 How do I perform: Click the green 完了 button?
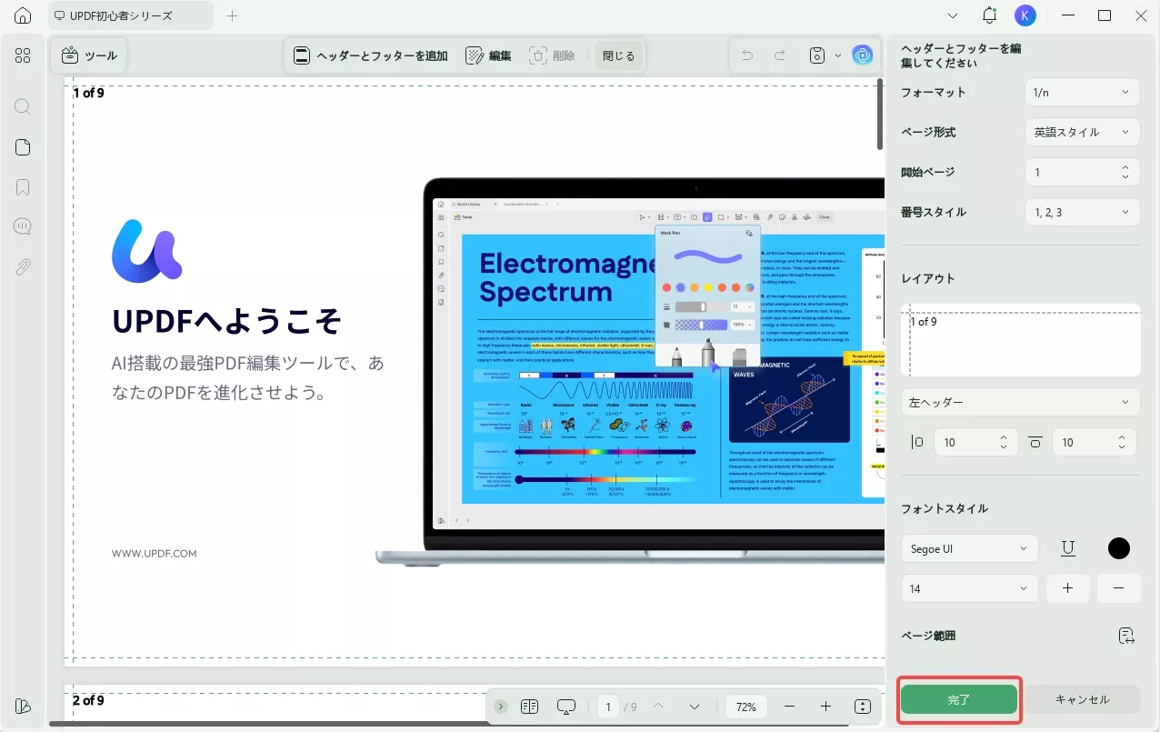[959, 699]
